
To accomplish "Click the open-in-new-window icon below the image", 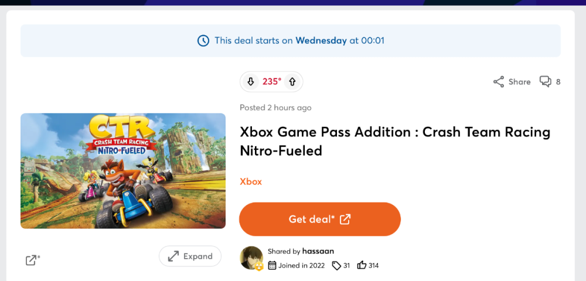I will [x=32, y=260].
